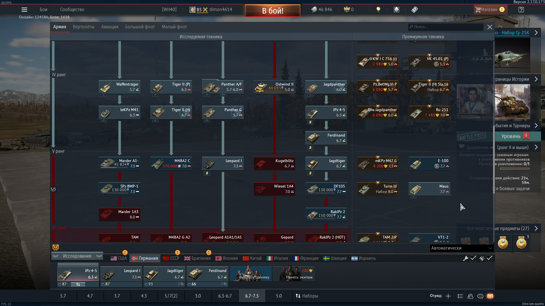Viewport: 545px width, 306px height.
Task: Swap crew arrows under JPz 4-5
Action: [x=78, y=284]
